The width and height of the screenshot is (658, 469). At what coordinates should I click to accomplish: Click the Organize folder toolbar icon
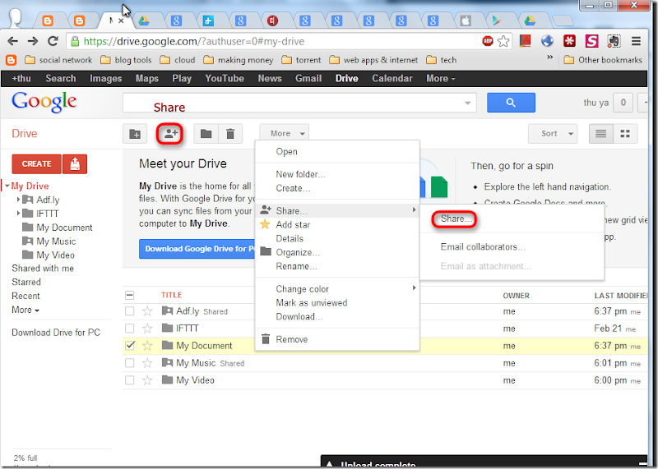(206, 134)
